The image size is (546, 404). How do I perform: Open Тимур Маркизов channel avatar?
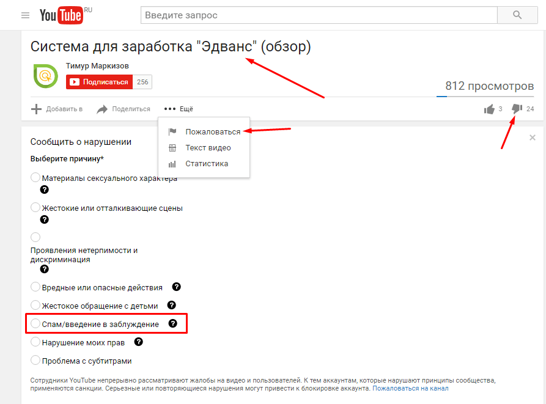(46, 76)
